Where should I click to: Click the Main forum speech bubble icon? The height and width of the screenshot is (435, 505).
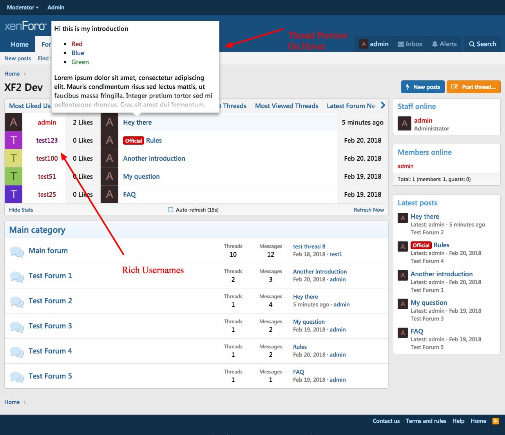(x=17, y=251)
